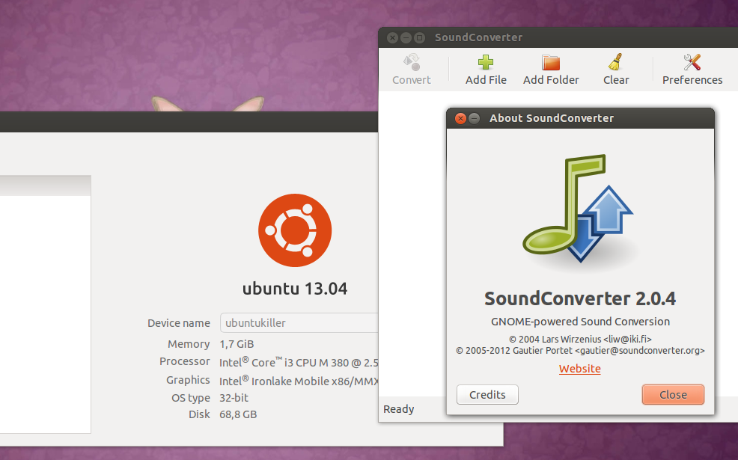Clear the file list using the broom icon
Screen dimensions: 738x460
[x=615, y=61]
